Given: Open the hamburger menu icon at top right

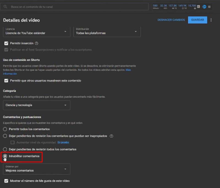Looking at the screenshot, I should pyautogui.click(x=209, y=7).
